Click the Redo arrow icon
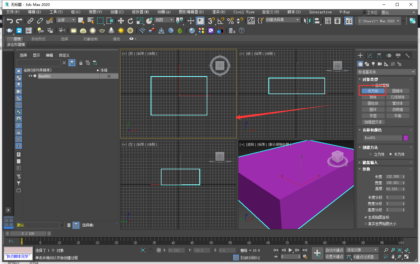420x264 pixels. (19, 21)
